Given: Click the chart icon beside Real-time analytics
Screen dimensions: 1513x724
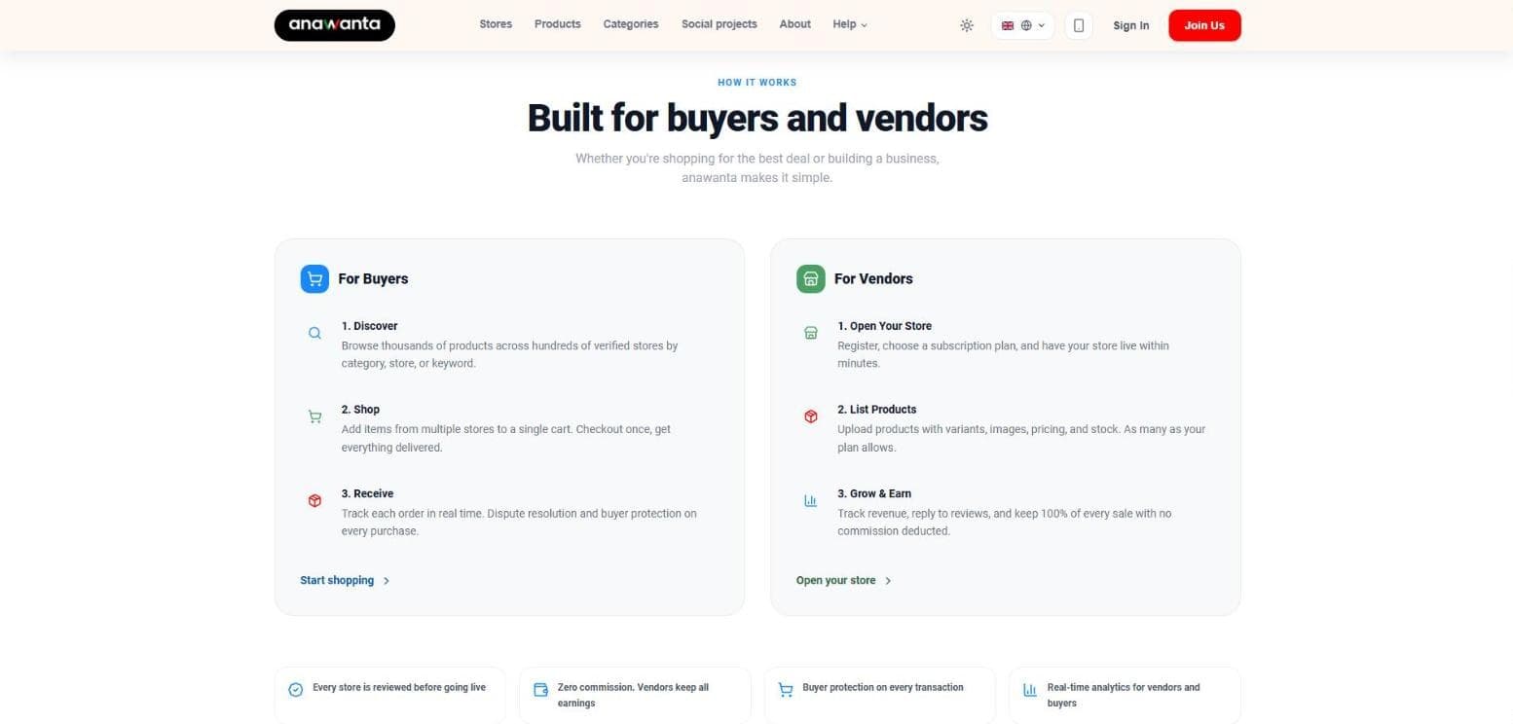Looking at the screenshot, I should (x=1030, y=690).
